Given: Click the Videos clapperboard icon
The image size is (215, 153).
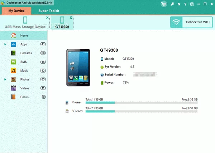Looking at the screenshot, I should tap(14, 88).
